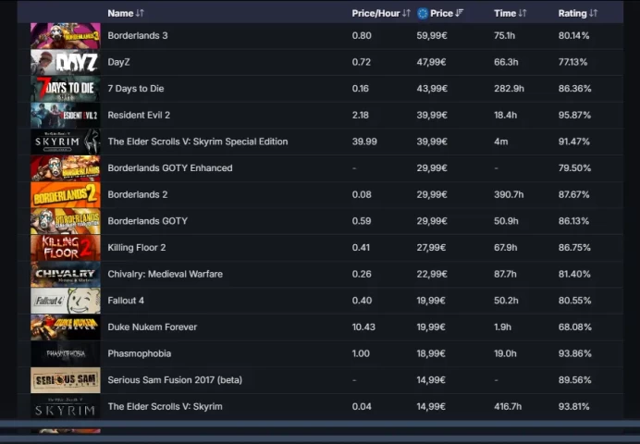640x444 pixels.
Task: Click the 89.56% rating for Serious Sam Fusion
Action: (574, 380)
